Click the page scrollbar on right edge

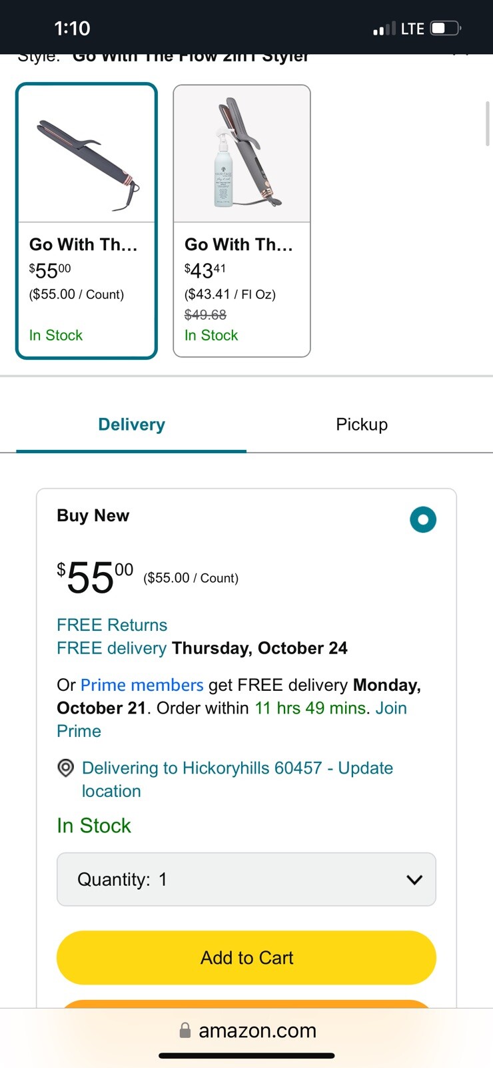tap(488, 123)
